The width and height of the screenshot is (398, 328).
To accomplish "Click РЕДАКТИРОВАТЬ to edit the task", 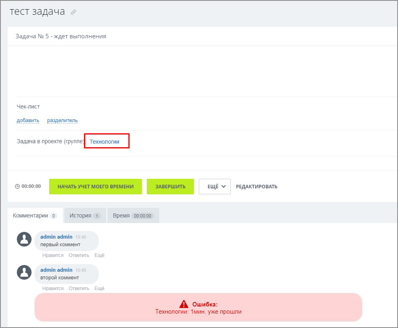I will point(257,187).
